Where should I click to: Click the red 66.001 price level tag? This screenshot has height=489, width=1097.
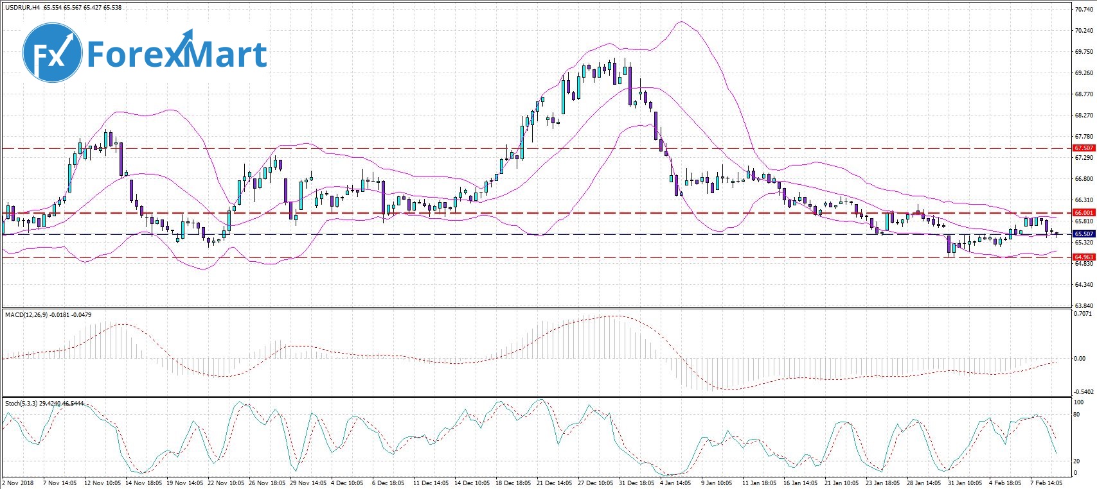point(1084,212)
